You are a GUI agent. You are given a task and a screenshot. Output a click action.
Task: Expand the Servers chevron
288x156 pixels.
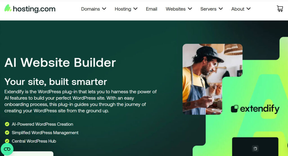coord(221,9)
